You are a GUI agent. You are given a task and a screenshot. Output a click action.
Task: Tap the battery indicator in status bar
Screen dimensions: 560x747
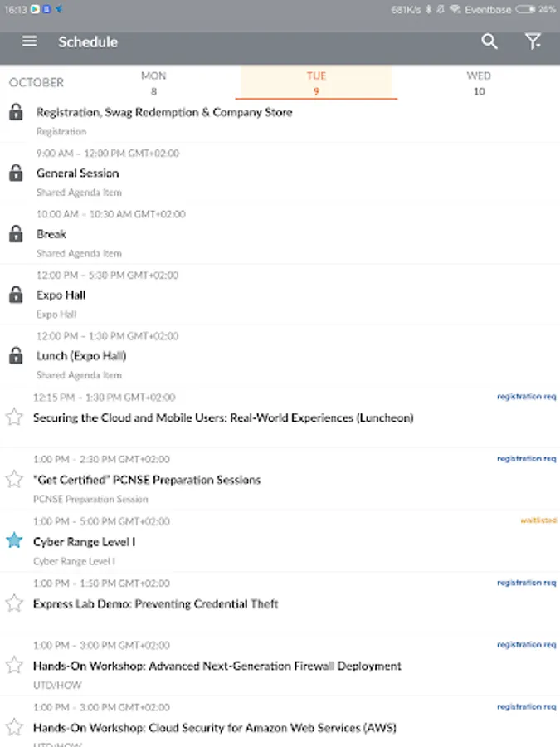[x=525, y=9]
